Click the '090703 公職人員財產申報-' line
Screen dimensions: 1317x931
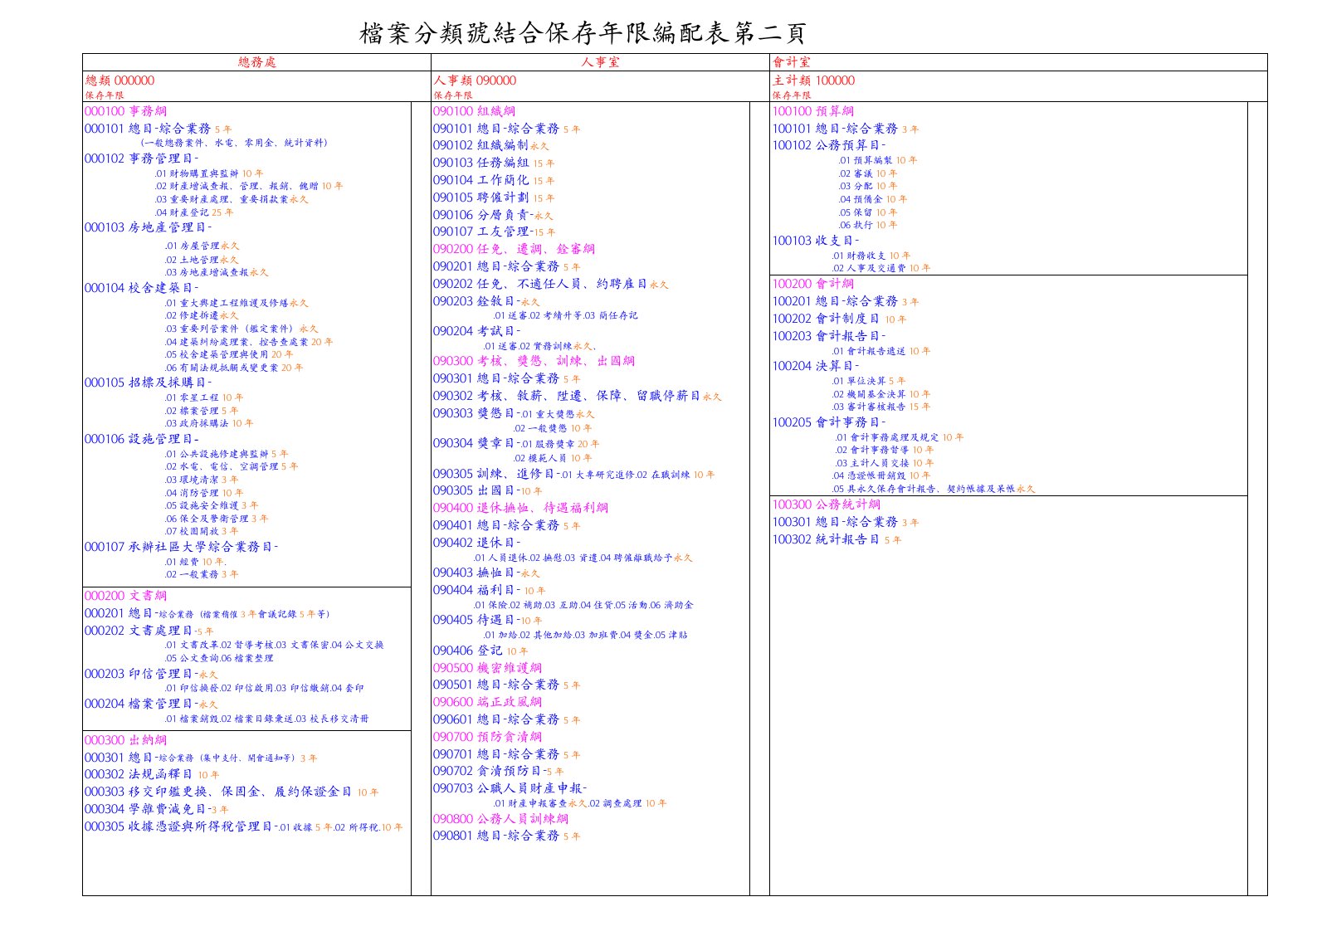point(510,788)
